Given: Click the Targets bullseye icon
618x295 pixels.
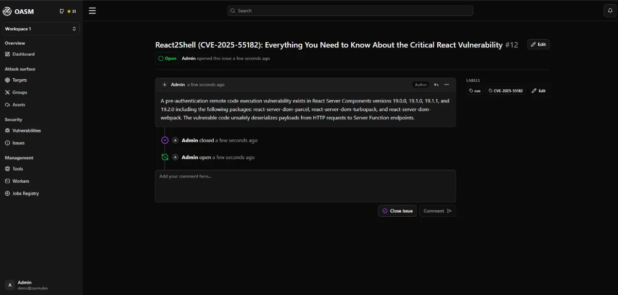Looking at the screenshot, I should (7, 80).
